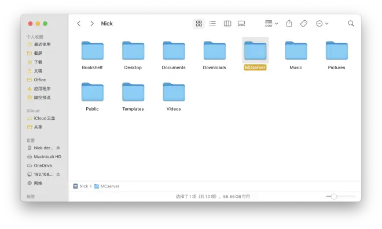
Task: Click the Bookshelf folder name label
Action: pyautogui.click(x=93, y=67)
